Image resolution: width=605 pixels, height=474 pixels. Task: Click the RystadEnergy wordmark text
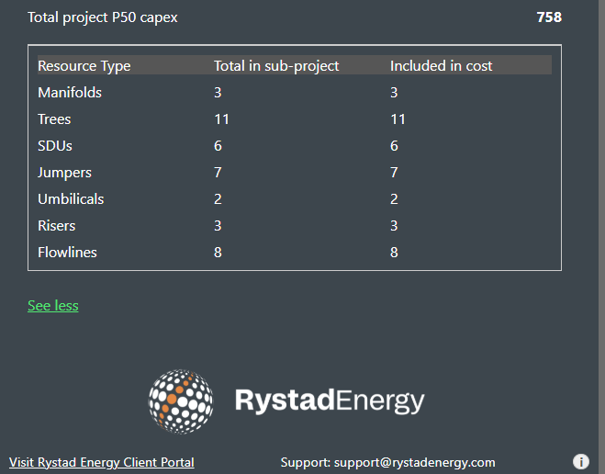click(330, 401)
